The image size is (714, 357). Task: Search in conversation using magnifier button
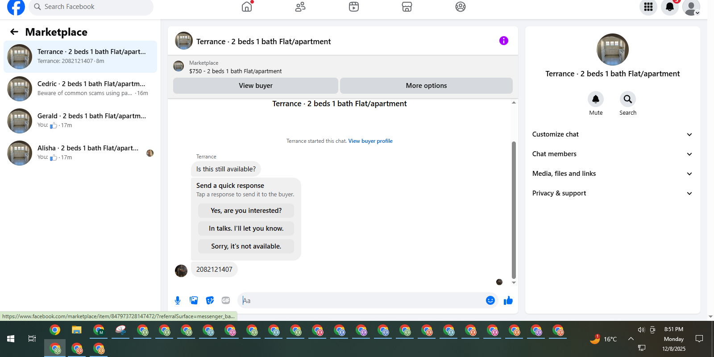pos(628,99)
